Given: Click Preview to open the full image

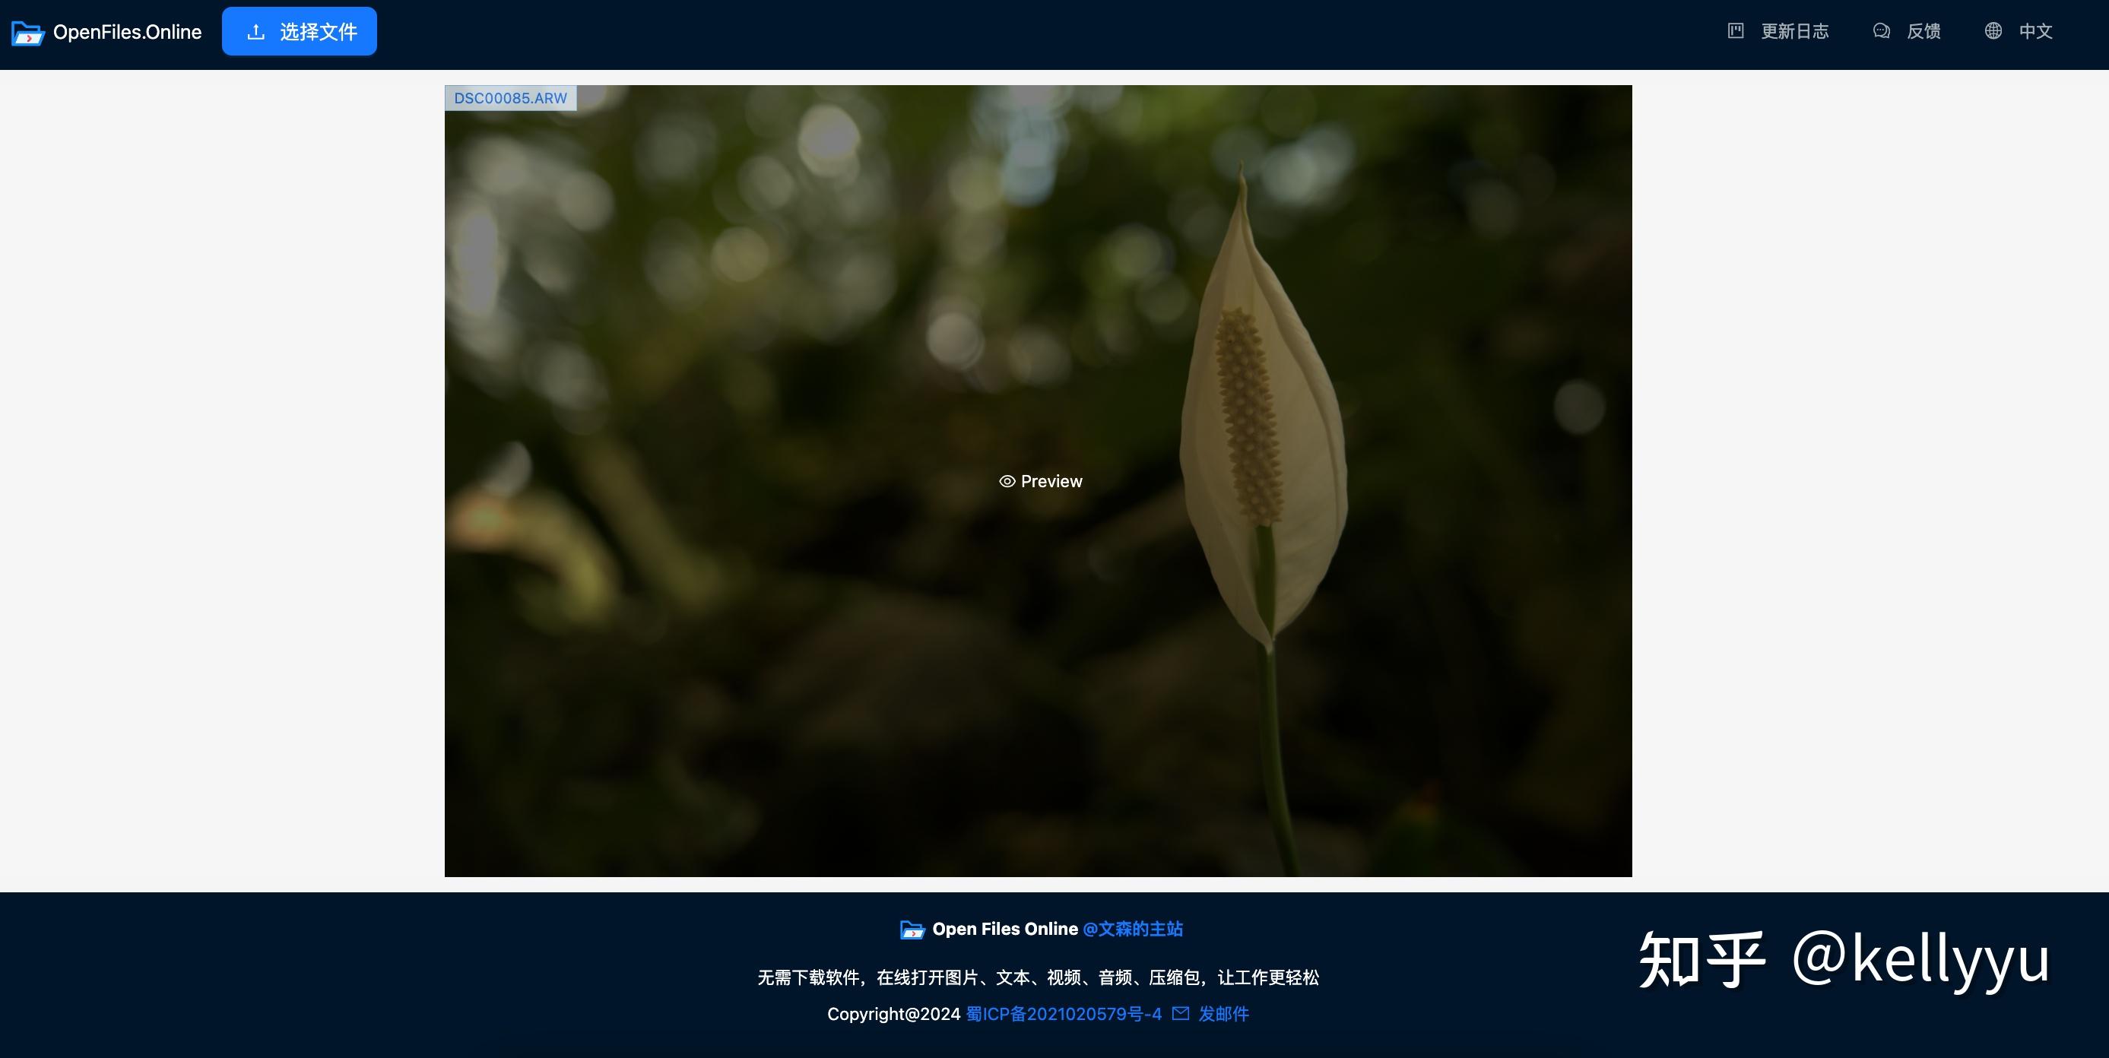Looking at the screenshot, I should (1040, 481).
